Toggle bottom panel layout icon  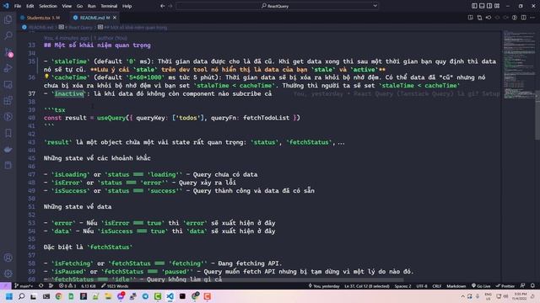[482, 6]
